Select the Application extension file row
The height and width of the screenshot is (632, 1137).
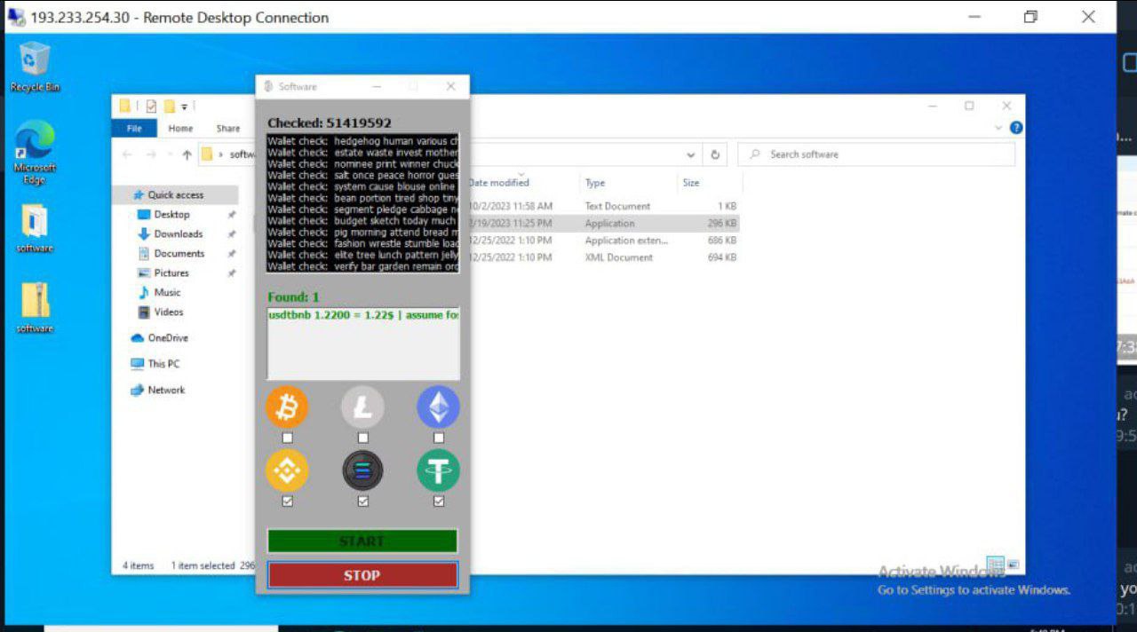click(603, 241)
